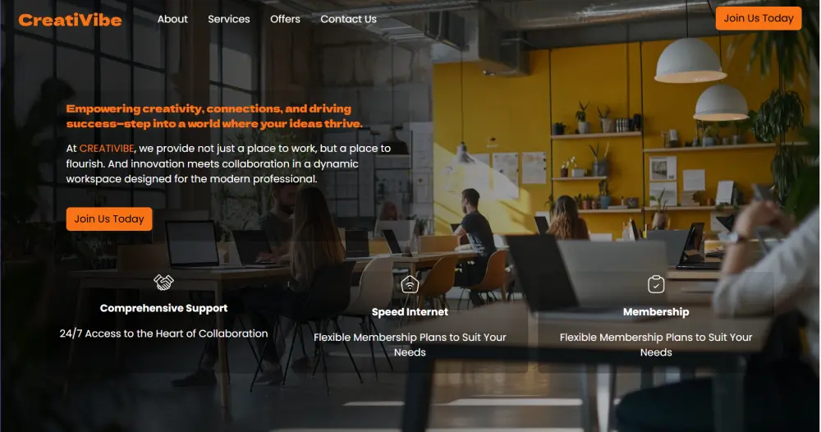
Task: Go to the Services page
Action: click(229, 19)
